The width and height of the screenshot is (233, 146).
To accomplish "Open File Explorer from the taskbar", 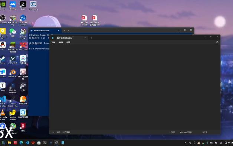I will tap(9, 143).
